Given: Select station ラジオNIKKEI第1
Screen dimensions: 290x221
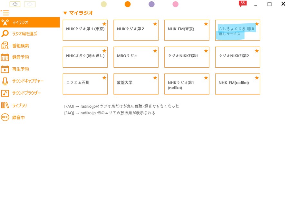Looking at the screenshot, I should [x=187, y=57].
